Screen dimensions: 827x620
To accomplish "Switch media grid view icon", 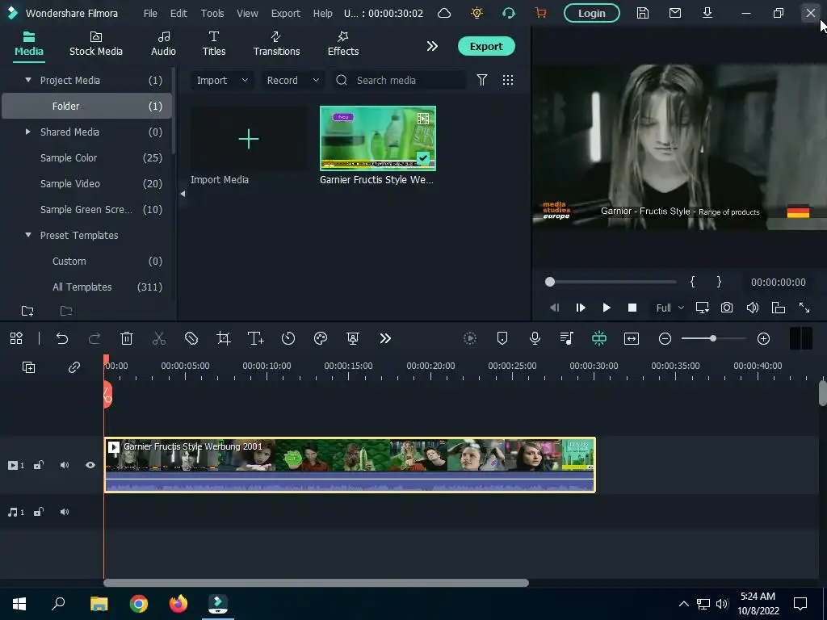I will [508, 80].
